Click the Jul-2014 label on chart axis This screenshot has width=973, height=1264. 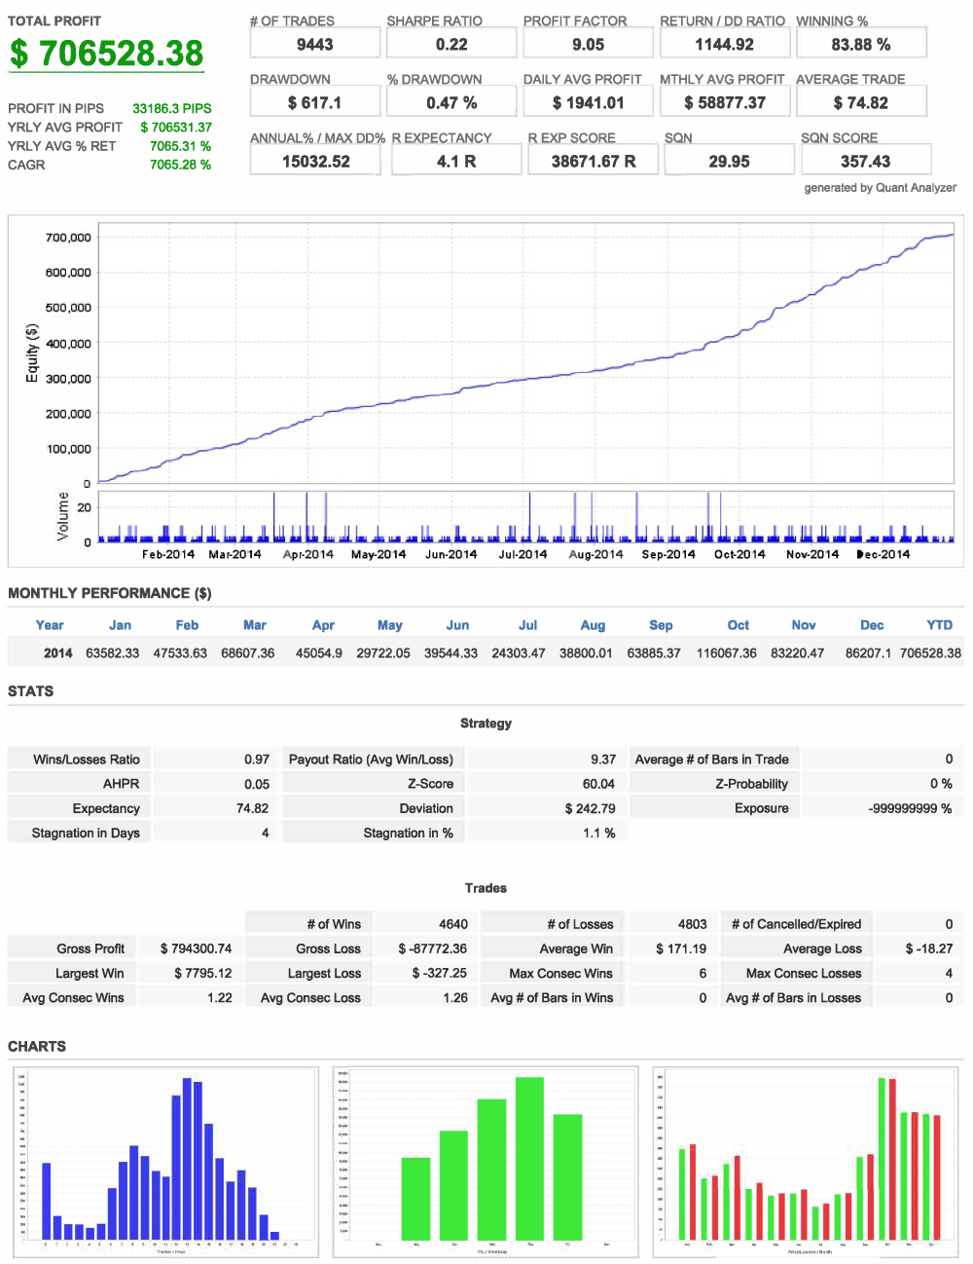coord(523,554)
